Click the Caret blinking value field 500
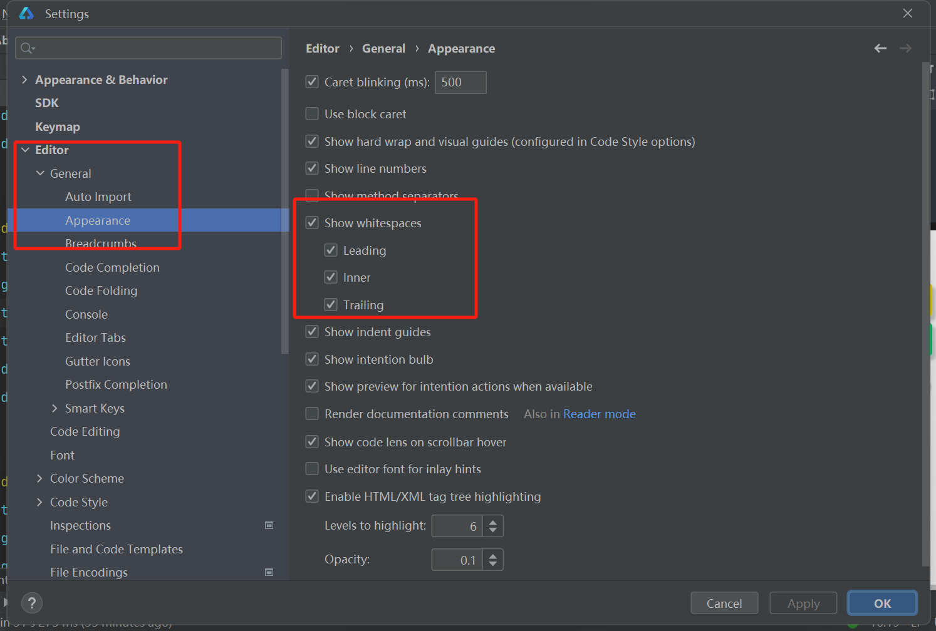The width and height of the screenshot is (936, 631). click(x=460, y=82)
